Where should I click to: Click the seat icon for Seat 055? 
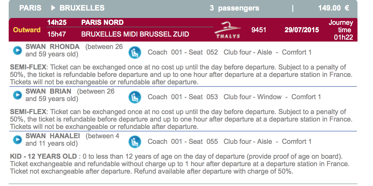[135, 142]
